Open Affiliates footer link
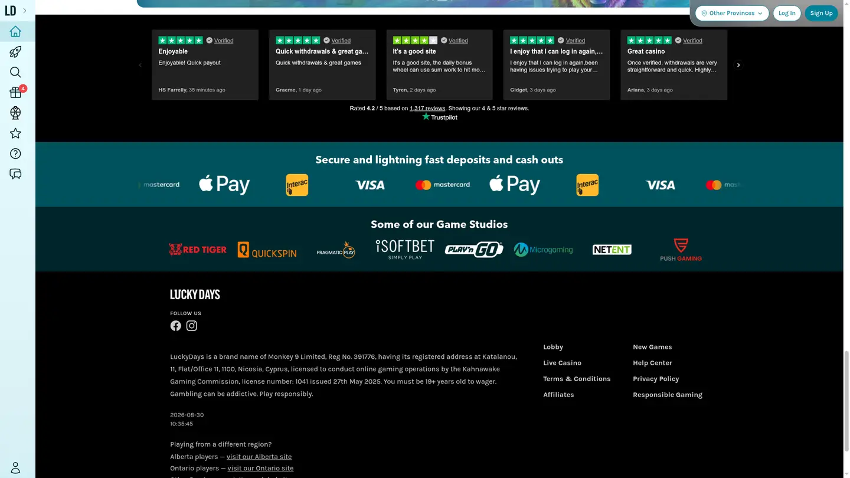 point(558,395)
